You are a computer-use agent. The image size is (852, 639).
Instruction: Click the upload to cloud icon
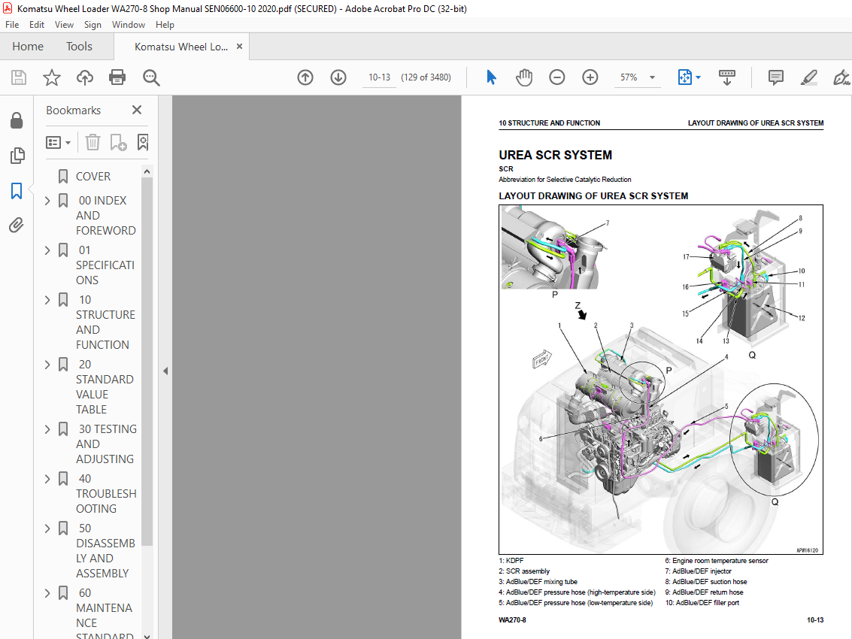point(85,77)
